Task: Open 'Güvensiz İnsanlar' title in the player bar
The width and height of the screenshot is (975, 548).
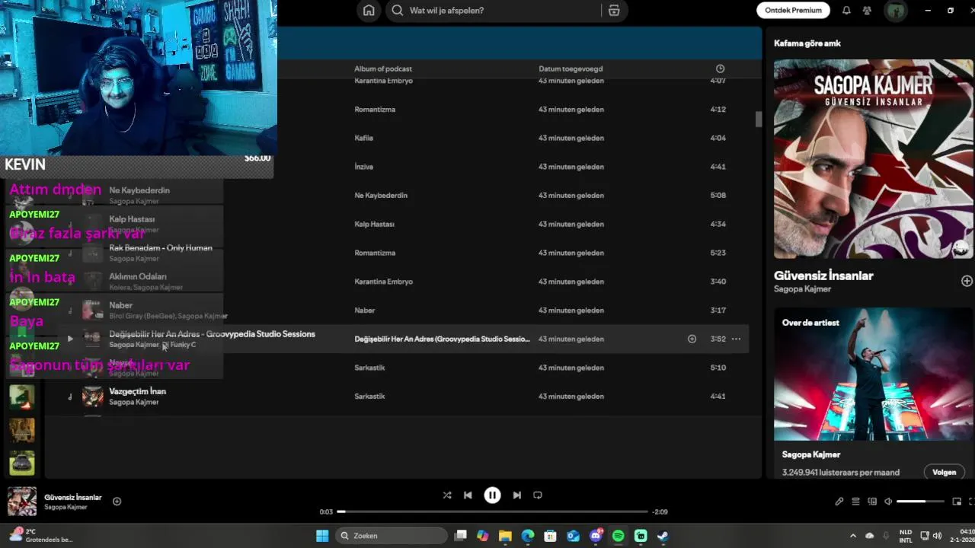Action: click(x=73, y=497)
